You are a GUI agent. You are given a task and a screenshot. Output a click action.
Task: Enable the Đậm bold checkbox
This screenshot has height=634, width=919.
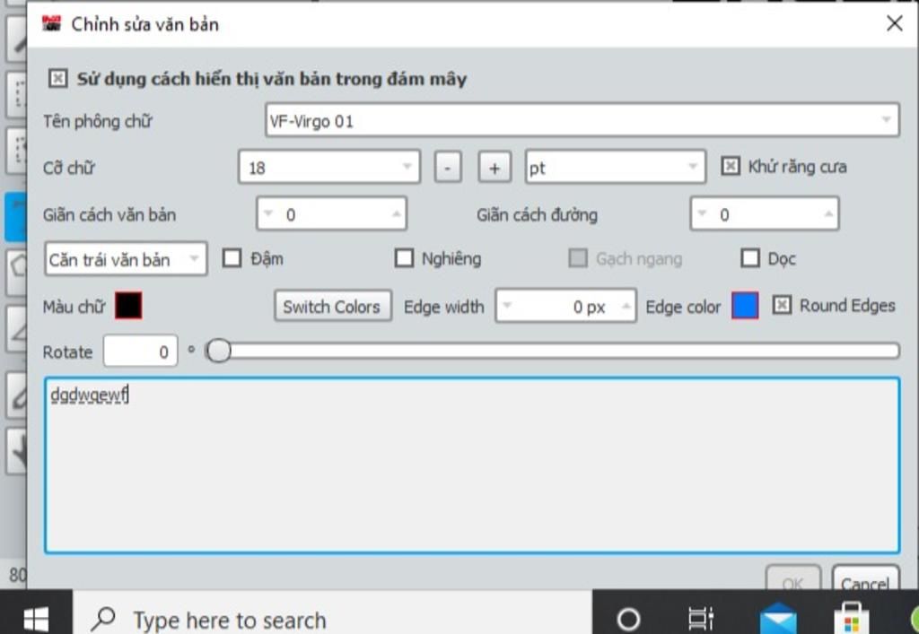pyautogui.click(x=232, y=258)
